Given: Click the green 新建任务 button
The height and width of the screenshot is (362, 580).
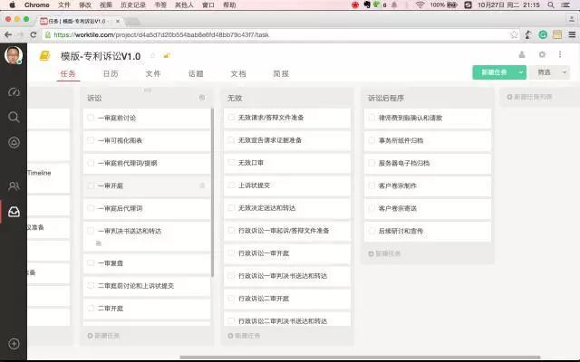Looking at the screenshot, I should pyautogui.click(x=494, y=72).
